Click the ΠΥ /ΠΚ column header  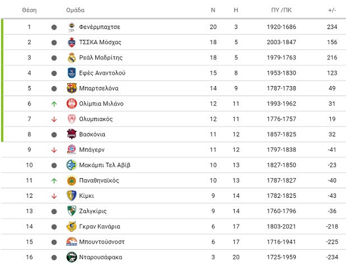click(282, 10)
